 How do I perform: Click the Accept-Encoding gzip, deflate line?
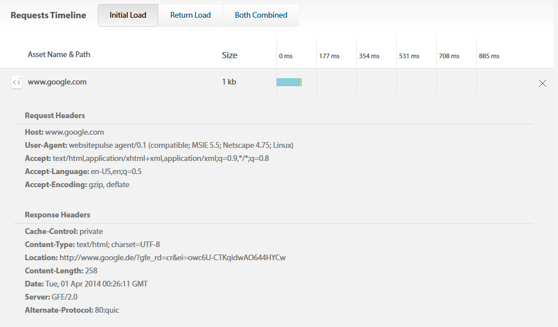[77, 185]
